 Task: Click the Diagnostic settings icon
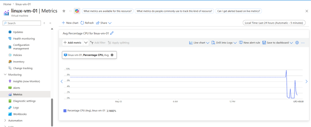(x=10, y=101)
